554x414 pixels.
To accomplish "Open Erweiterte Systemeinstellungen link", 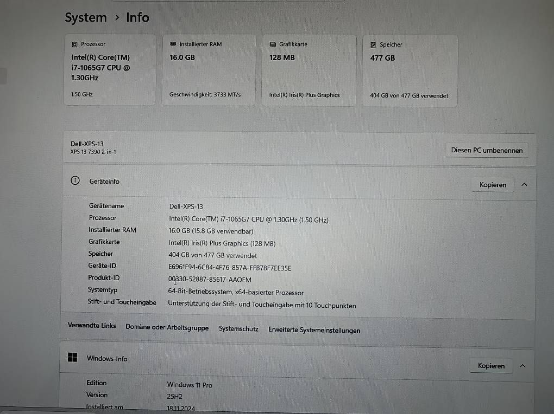I will [x=314, y=331].
